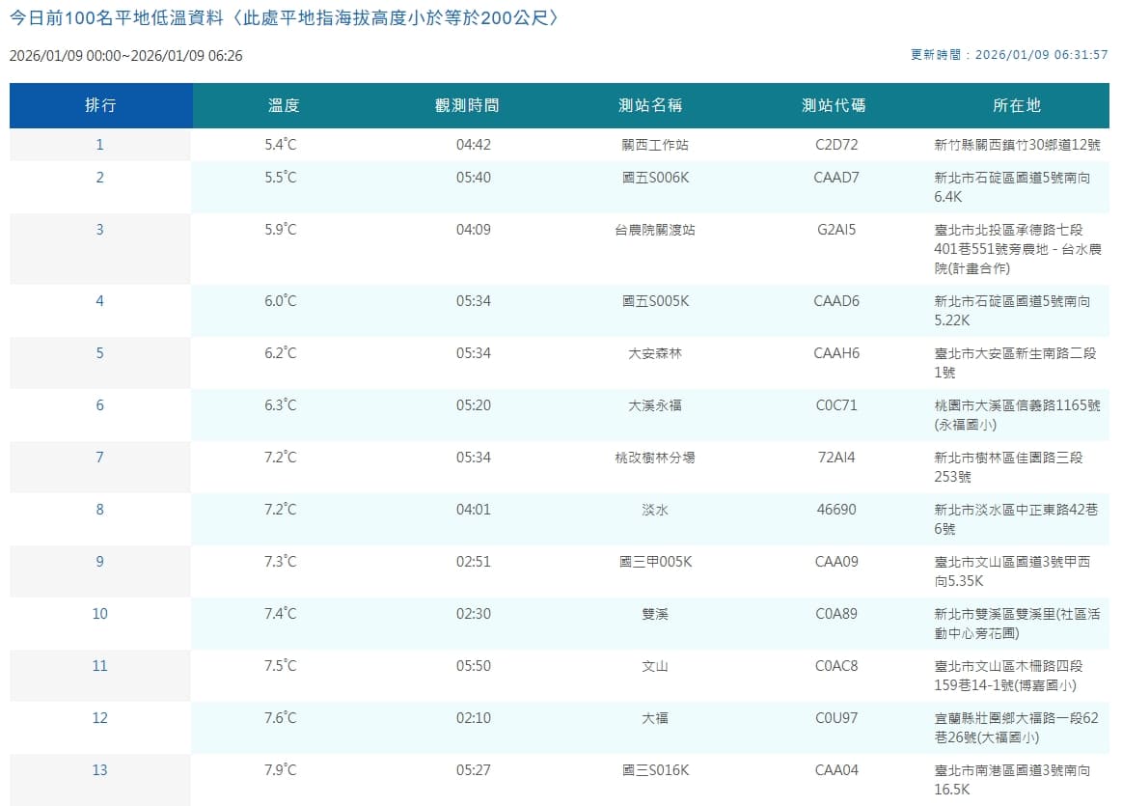Click station name 淡水

655,511
